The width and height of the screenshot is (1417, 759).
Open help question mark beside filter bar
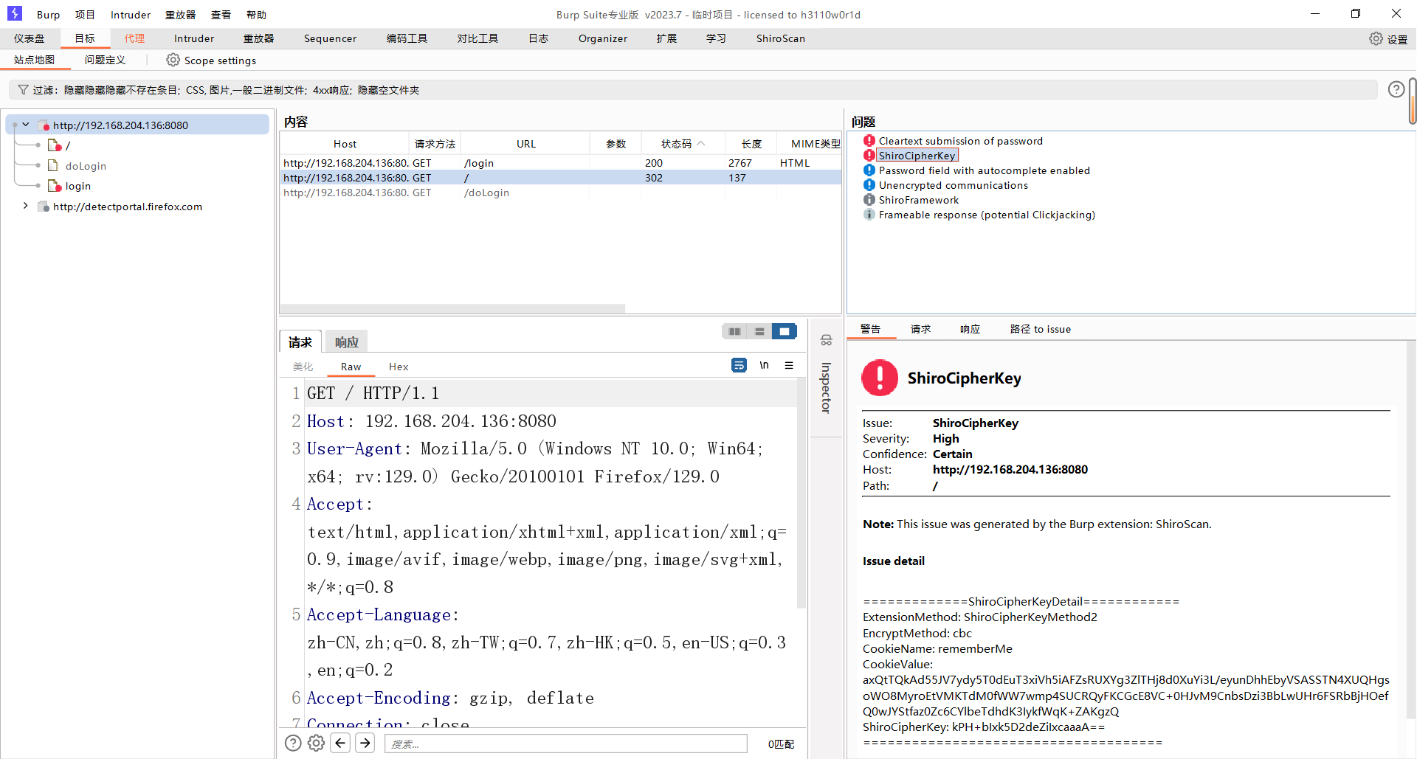[x=1396, y=89]
